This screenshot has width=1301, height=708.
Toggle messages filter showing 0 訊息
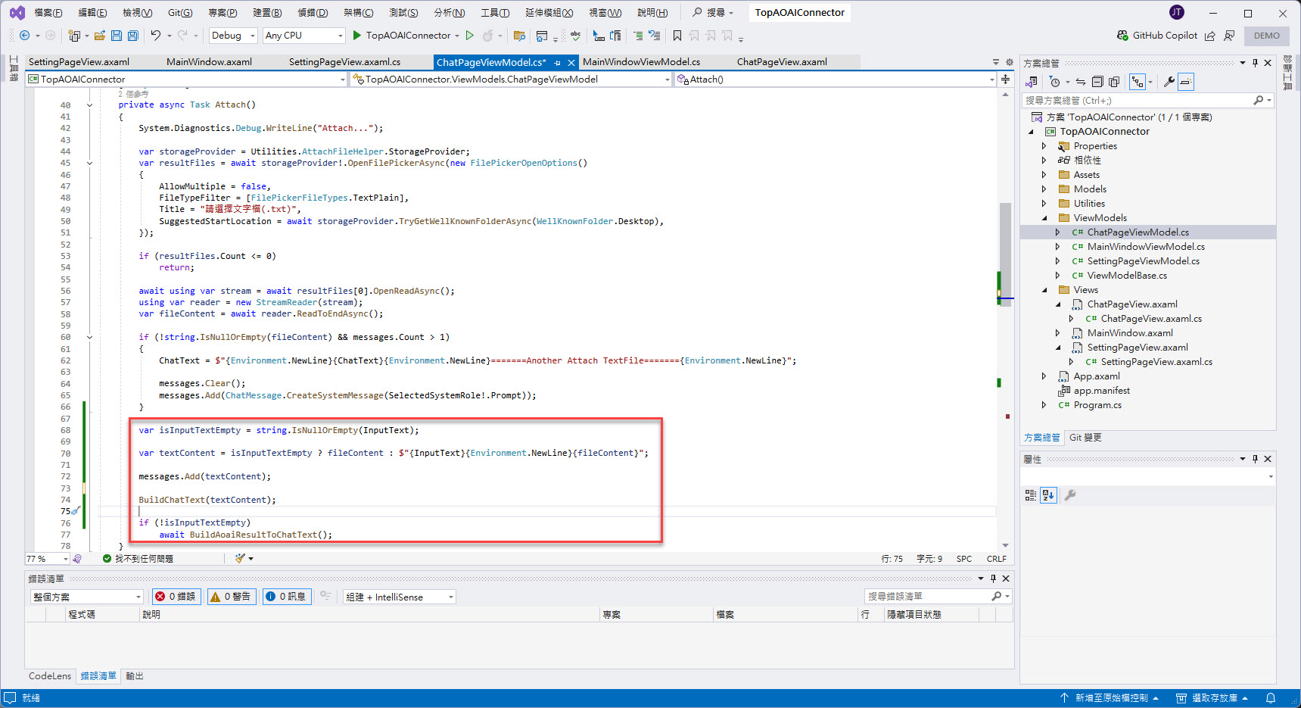click(x=287, y=597)
